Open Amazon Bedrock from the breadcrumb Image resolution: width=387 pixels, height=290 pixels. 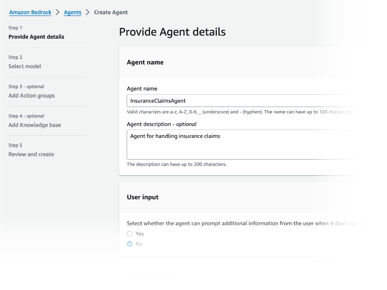click(x=30, y=12)
